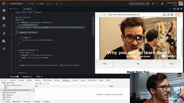Toggle DevTools device toolbar icon
The width and height of the screenshot is (184, 103).
5,80
